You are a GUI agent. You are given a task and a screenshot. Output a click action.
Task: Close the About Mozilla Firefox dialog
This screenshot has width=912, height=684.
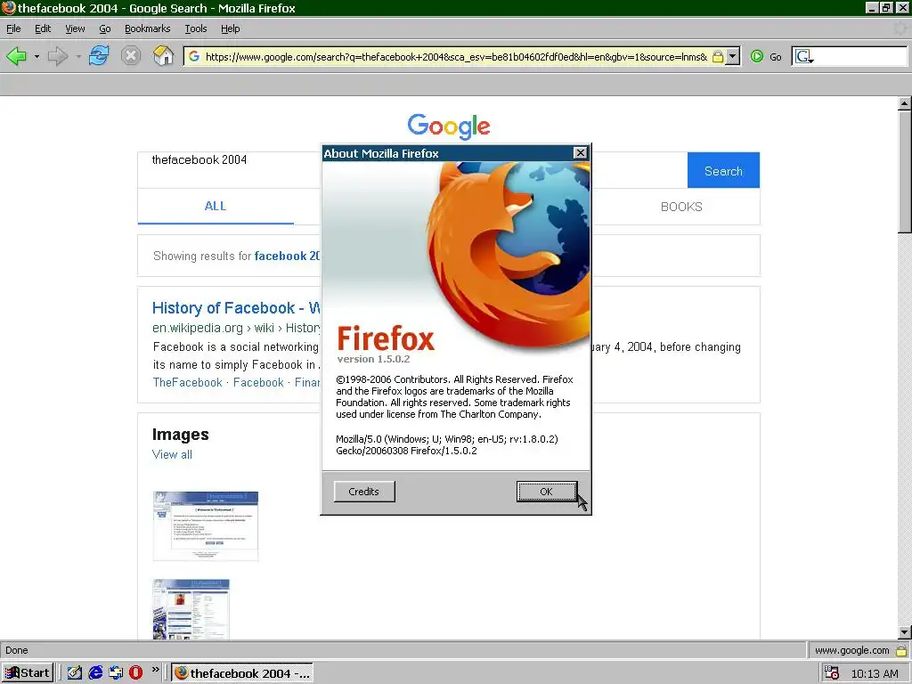580,153
